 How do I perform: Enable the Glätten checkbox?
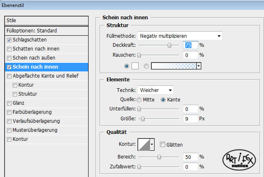click(x=162, y=145)
